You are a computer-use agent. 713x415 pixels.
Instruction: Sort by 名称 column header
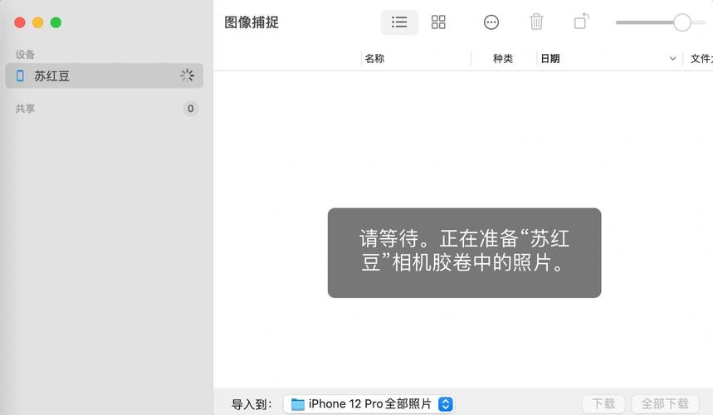point(374,59)
